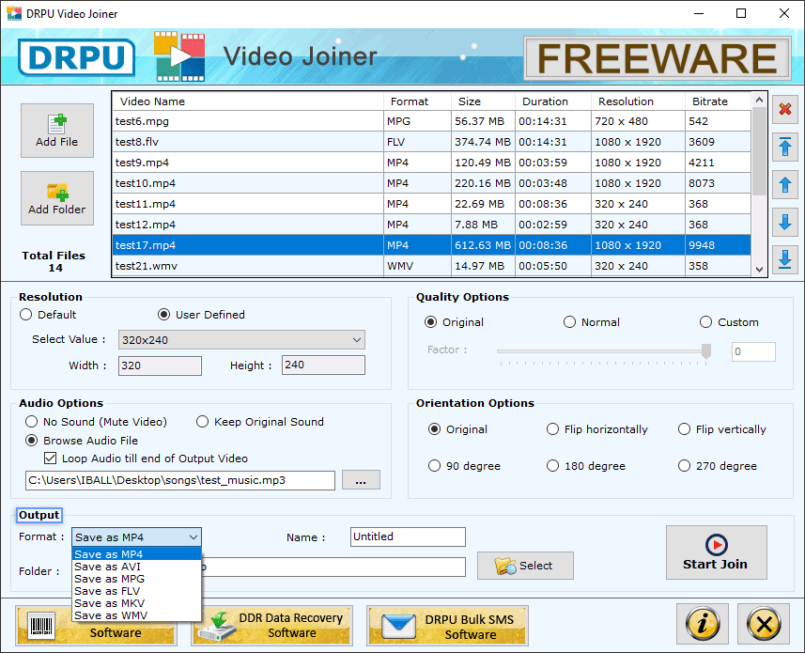Click the file list scroll down arrow

pyautogui.click(x=760, y=269)
